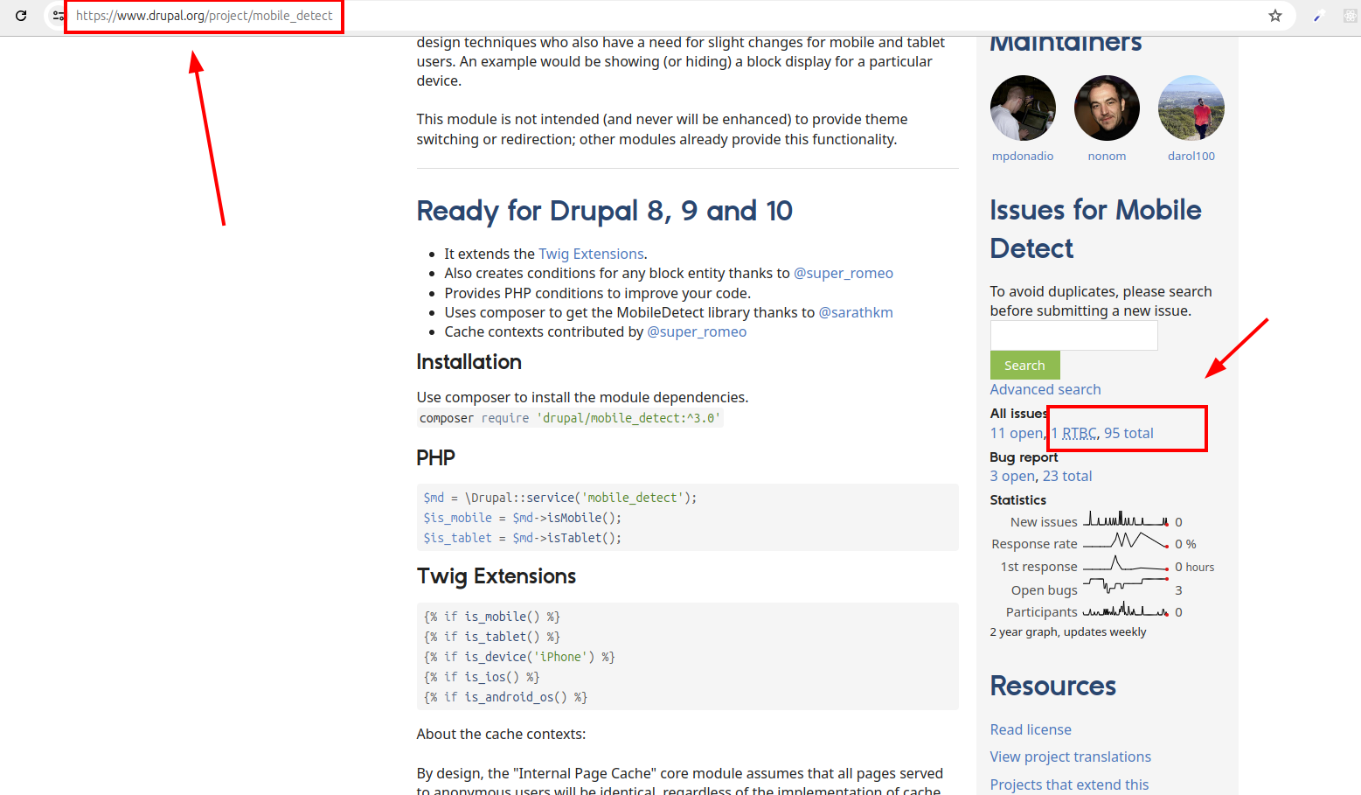
Task: Open the '95 total' issues link
Action: pos(1128,434)
